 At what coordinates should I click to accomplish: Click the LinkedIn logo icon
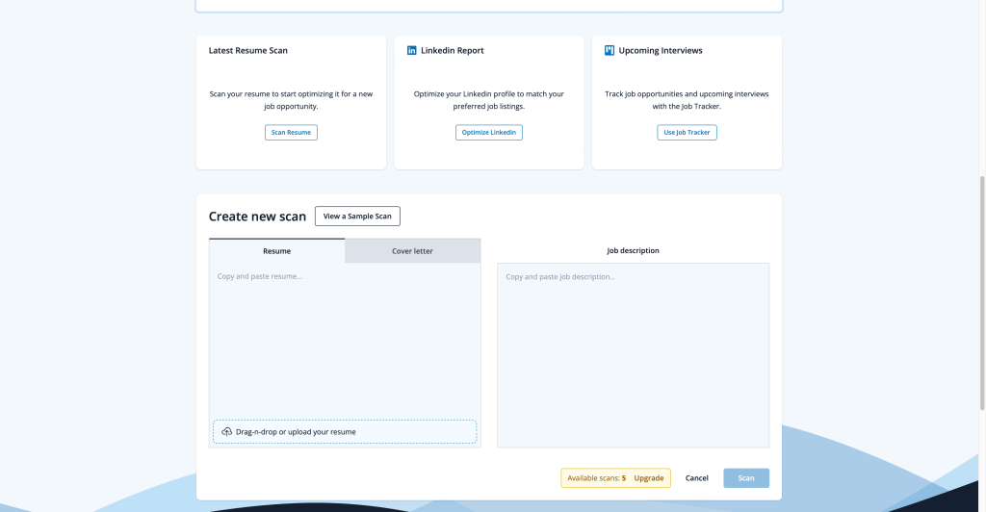pyautogui.click(x=412, y=50)
